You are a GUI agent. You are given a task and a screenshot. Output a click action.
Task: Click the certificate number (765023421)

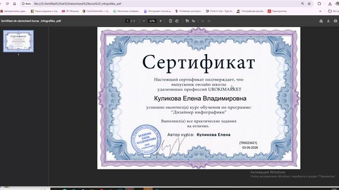pos(248,143)
